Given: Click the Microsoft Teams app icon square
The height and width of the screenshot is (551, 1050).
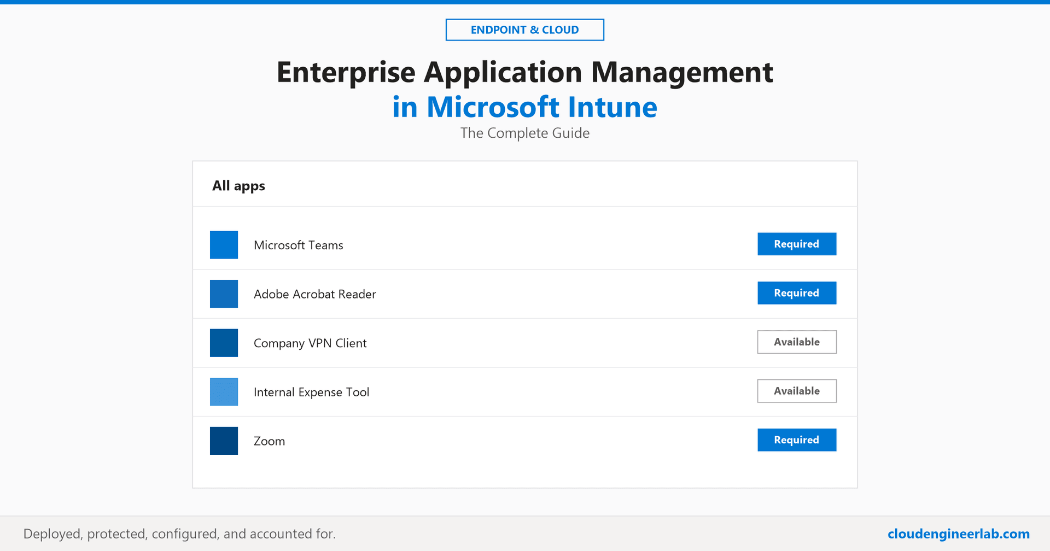Looking at the screenshot, I should click(224, 244).
